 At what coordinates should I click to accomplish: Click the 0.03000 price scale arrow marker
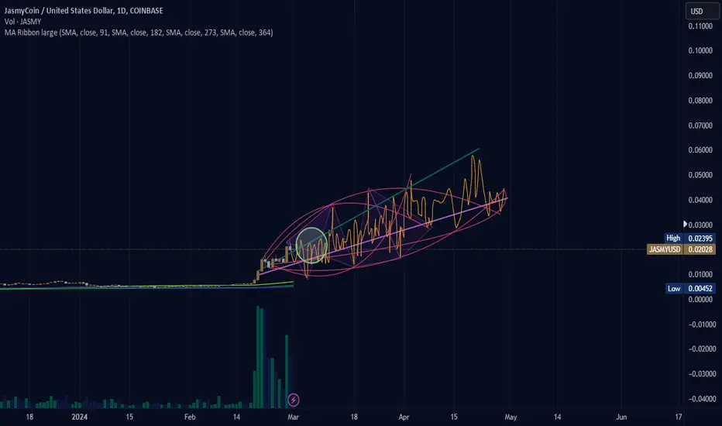point(685,225)
